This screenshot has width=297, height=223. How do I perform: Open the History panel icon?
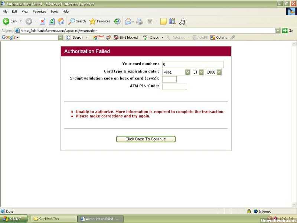tap(117, 21)
